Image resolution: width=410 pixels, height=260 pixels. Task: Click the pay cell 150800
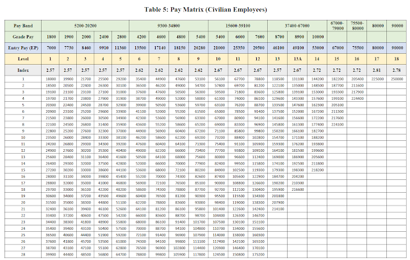[238, 254]
